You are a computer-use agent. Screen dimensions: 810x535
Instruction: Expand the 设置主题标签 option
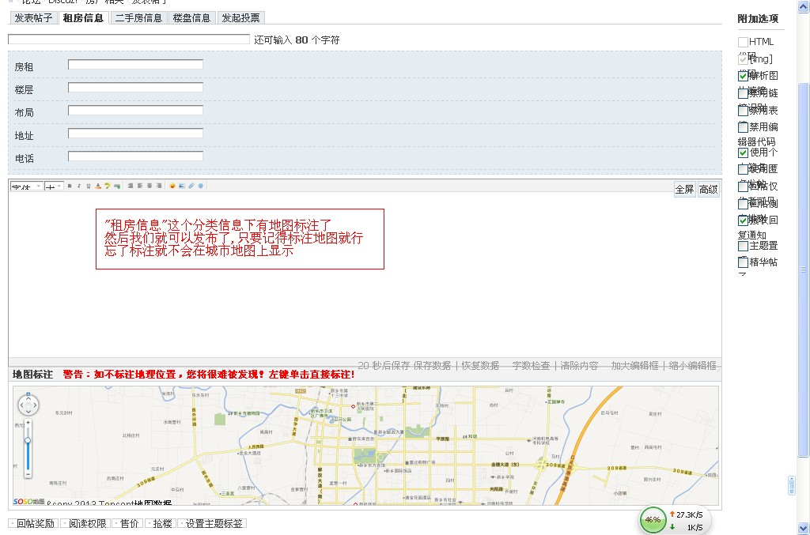pyautogui.click(x=212, y=523)
